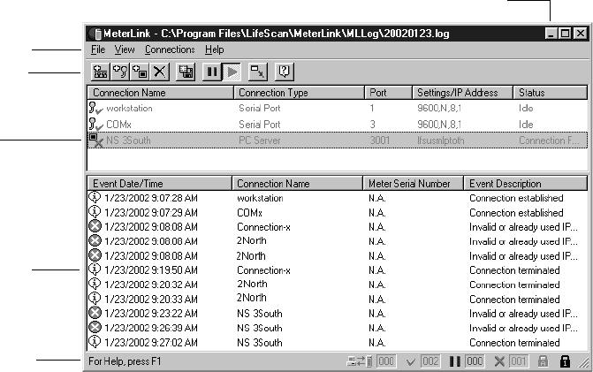Image resolution: width=593 pixels, height=372 pixels.
Task: Select the 1/23/2002 9:07:28 AM event row
Action: click(x=337, y=198)
